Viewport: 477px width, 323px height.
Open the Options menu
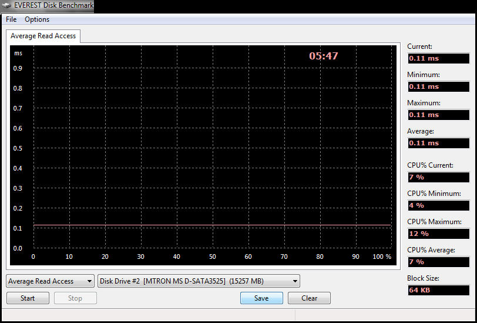(x=37, y=19)
